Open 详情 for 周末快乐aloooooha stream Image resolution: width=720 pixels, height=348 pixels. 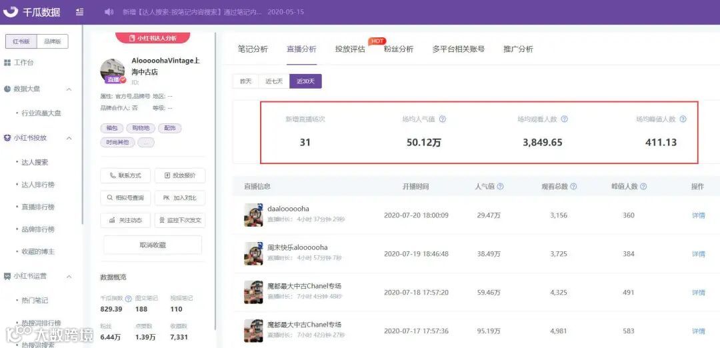pyautogui.click(x=699, y=254)
